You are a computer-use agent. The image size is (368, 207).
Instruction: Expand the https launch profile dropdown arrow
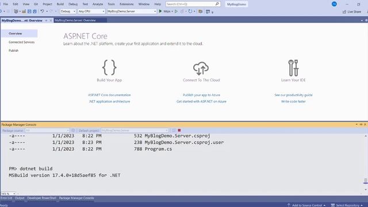(172, 11)
